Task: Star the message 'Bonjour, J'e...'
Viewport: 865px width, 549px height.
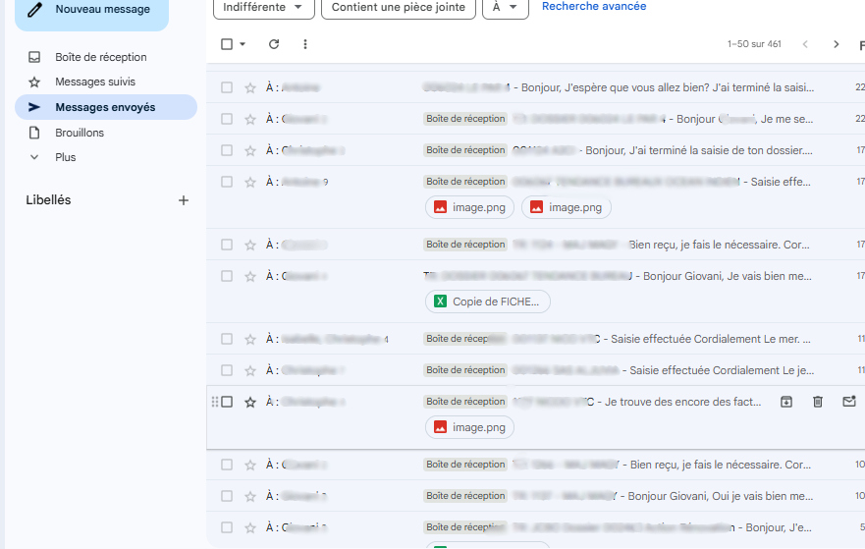Action: coord(250,528)
